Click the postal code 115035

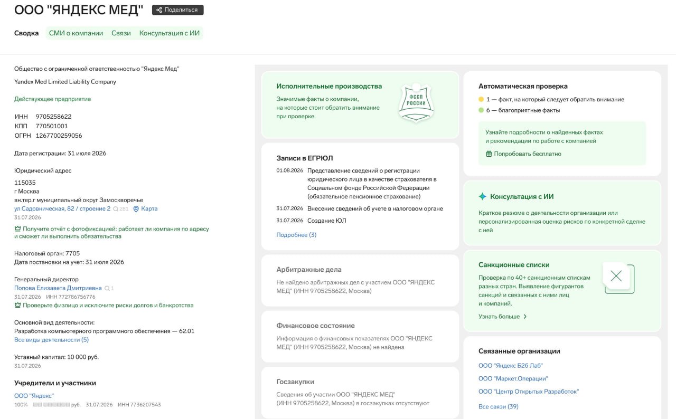pyautogui.click(x=25, y=183)
